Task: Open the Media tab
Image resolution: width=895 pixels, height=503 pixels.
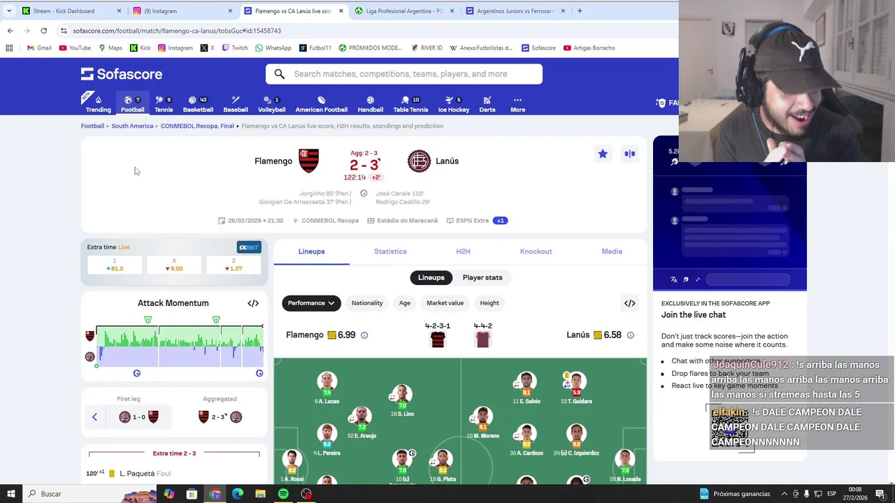Action: tap(612, 251)
